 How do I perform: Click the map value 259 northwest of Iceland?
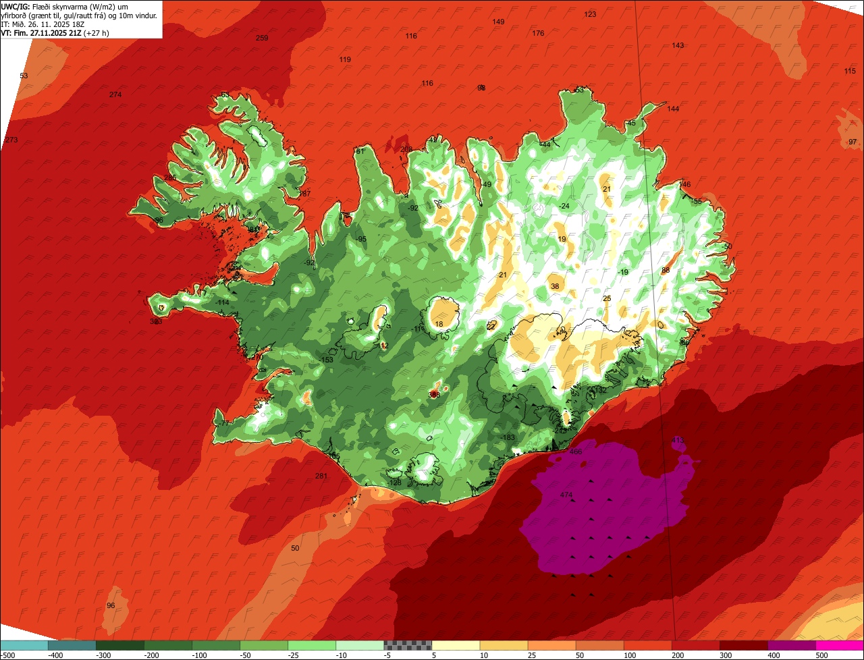point(262,38)
